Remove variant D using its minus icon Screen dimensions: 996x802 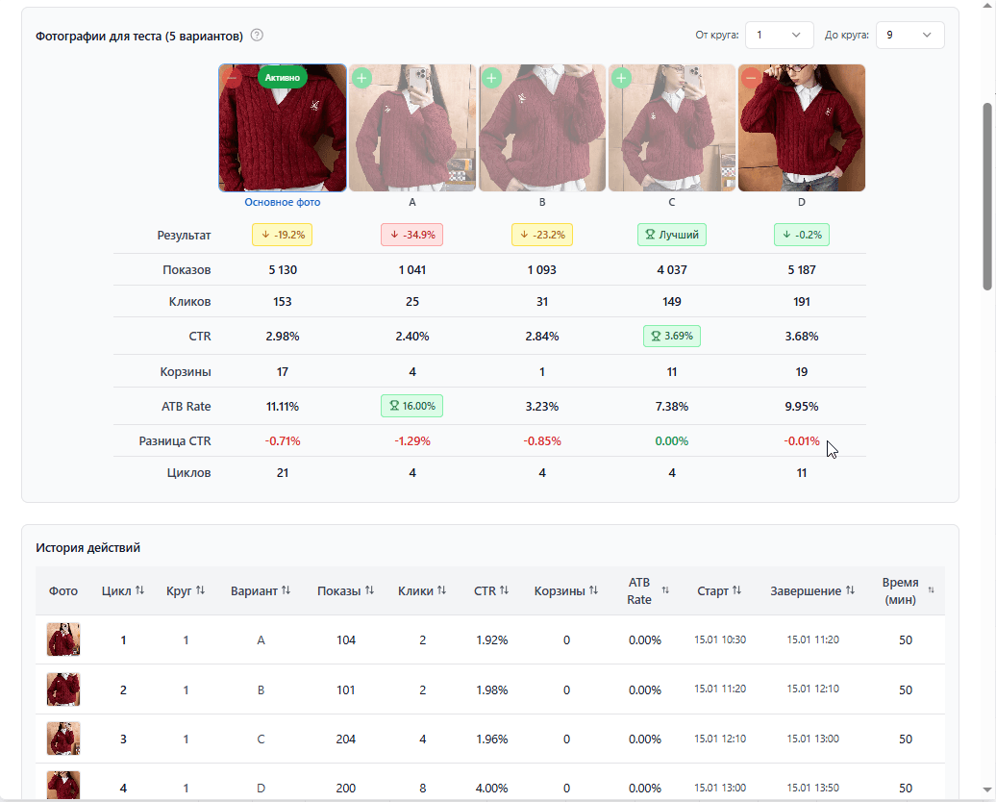751,78
